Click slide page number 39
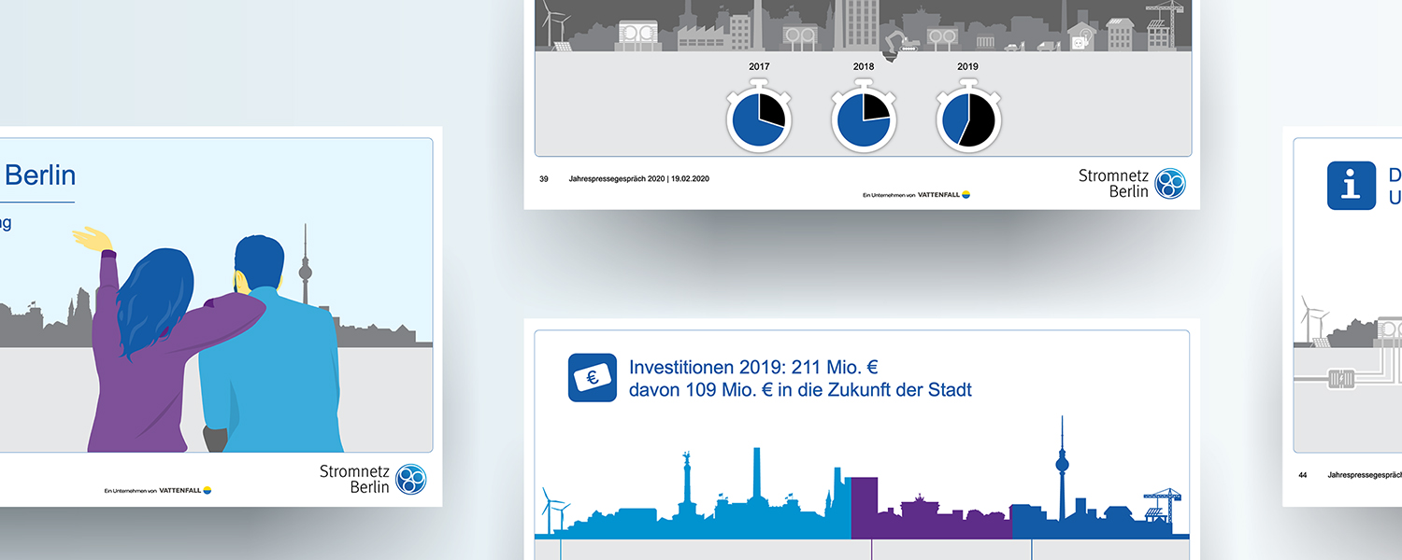This screenshot has width=1402, height=560. 544,178
